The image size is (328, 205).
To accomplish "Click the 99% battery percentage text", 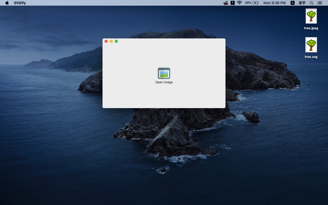I will point(248,3).
